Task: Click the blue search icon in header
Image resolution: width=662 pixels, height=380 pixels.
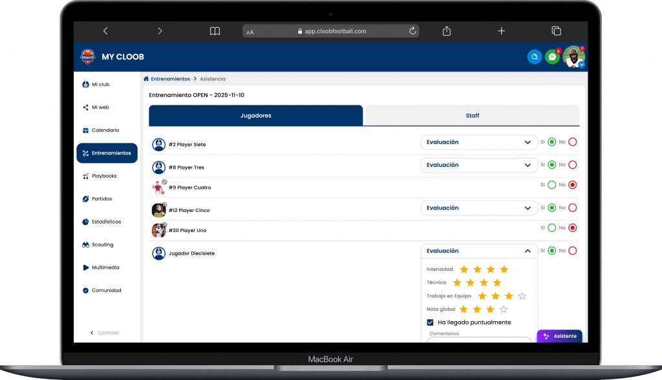Action: pyautogui.click(x=535, y=57)
